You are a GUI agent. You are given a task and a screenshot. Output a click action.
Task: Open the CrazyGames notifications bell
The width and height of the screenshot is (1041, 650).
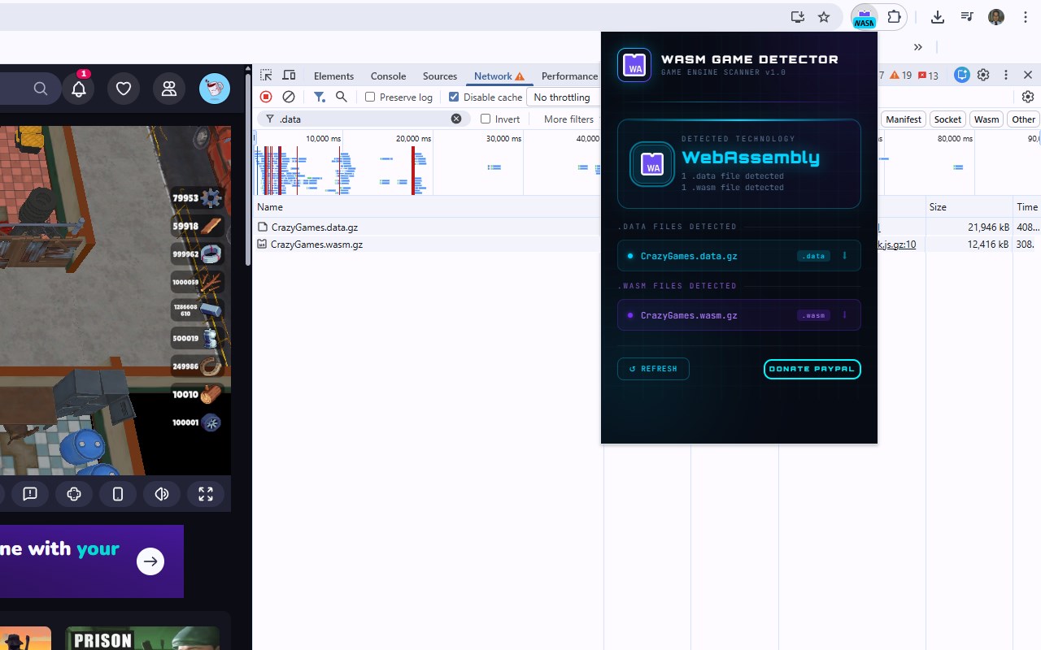[79, 89]
